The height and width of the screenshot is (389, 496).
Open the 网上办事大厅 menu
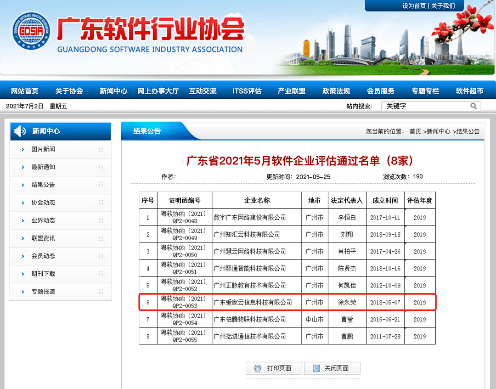coord(158,91)
